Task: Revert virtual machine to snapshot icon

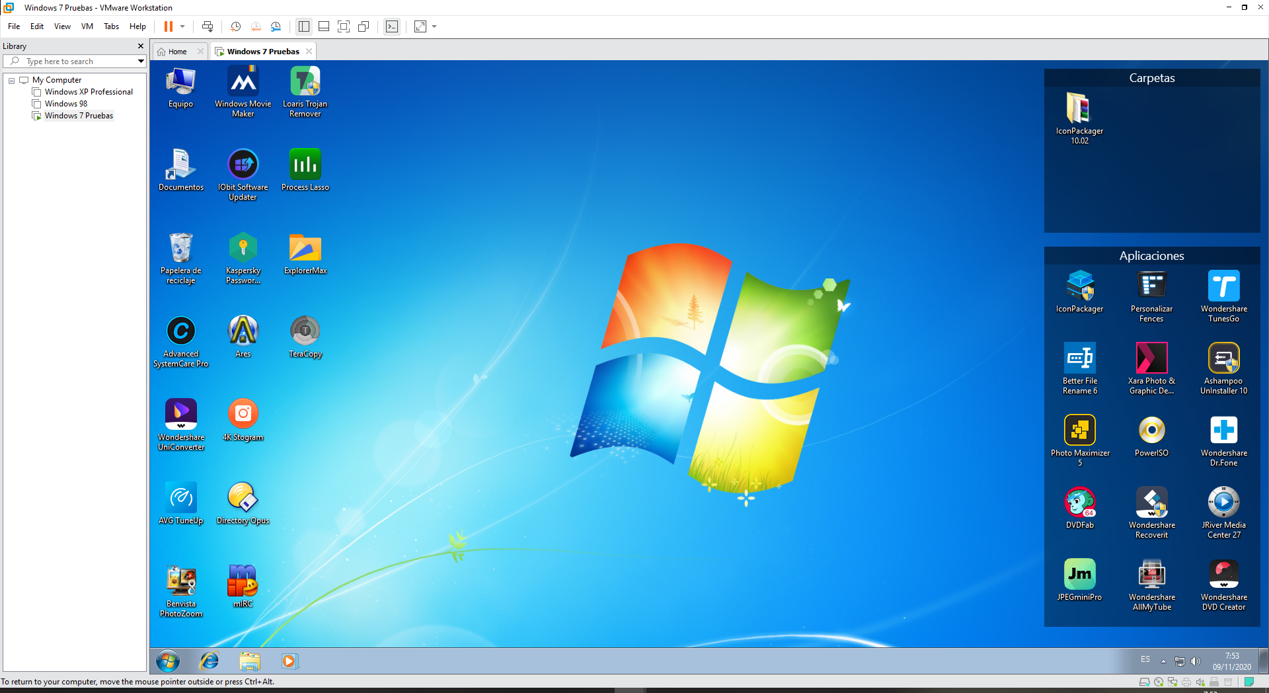Action: click(256, 26)
